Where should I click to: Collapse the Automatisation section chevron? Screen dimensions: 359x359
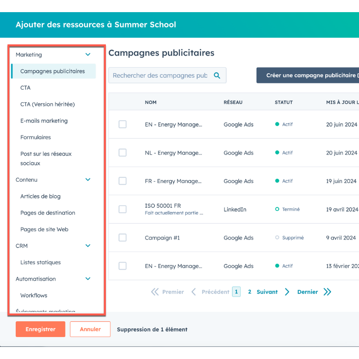coord(88,279)
